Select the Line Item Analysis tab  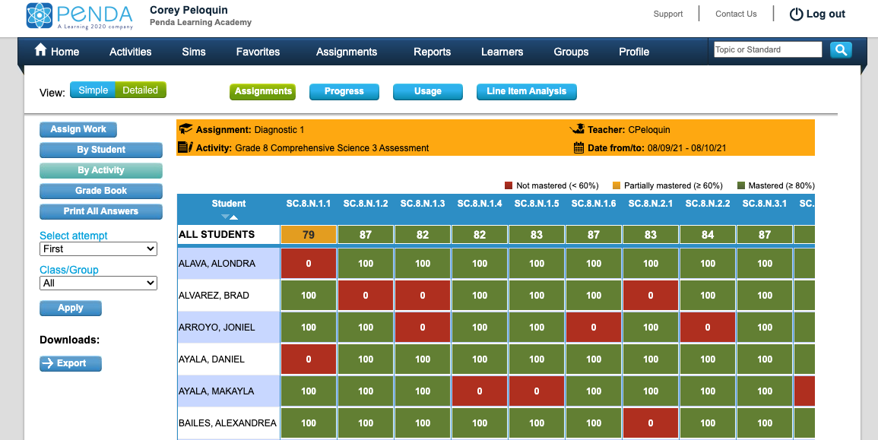(526, 91)
